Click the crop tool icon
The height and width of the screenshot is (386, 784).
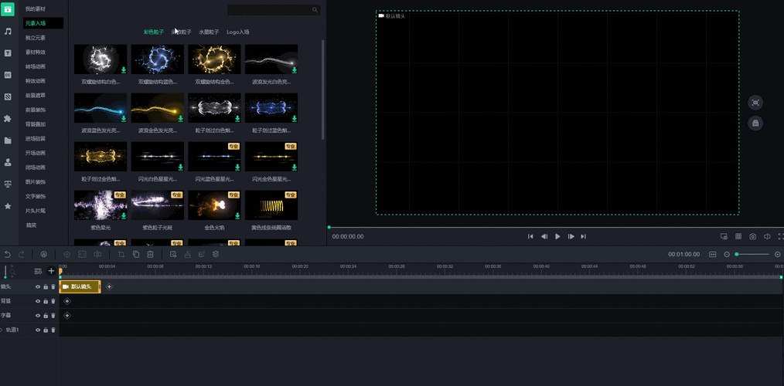coord(121,254)
